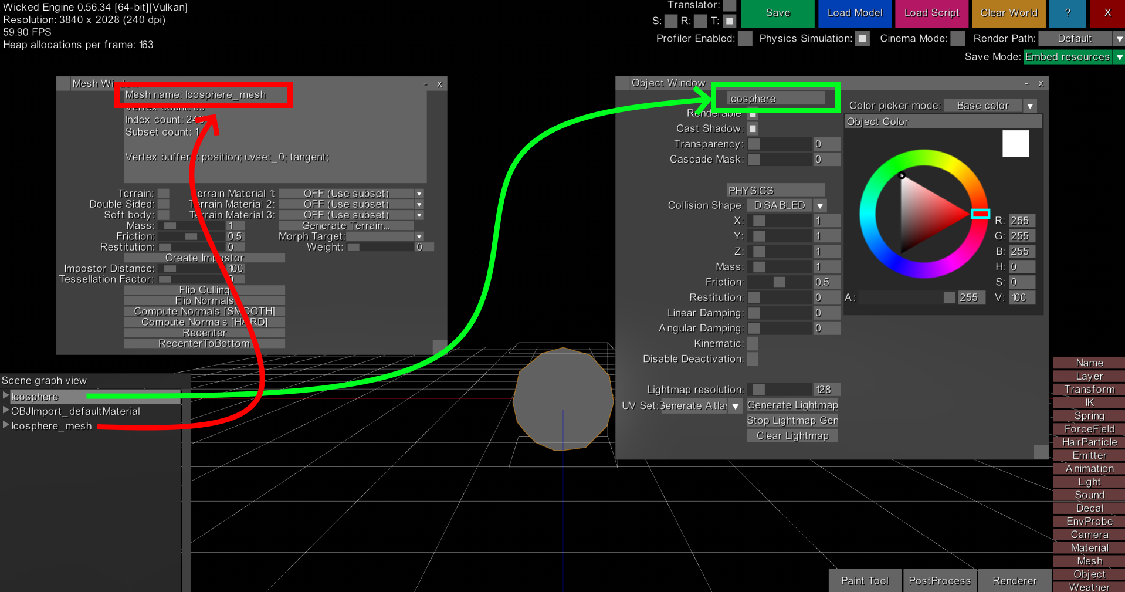Screen dimensions: 1125x592
Task: Open the help panel via the question mark icon
Action: pos(1067,13)
